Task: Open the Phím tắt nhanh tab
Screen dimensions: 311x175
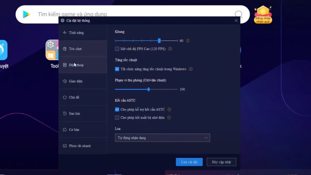Action: 83,146
